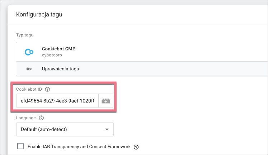Show help for Cookiebot ID

click(x=47, y=89)
